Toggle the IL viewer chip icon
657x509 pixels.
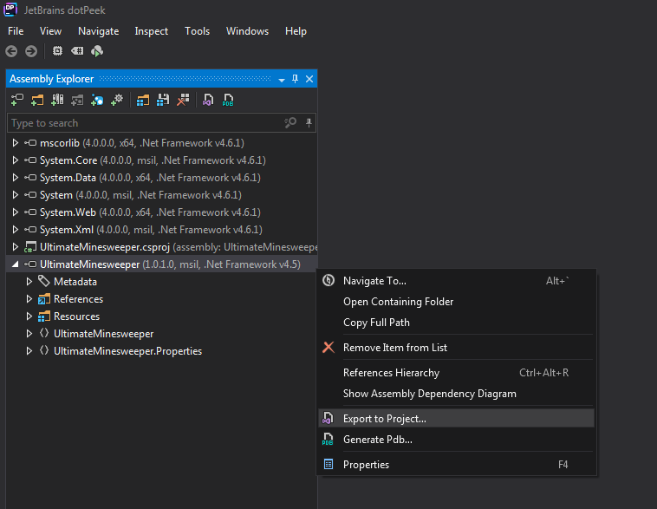point(57,51)
